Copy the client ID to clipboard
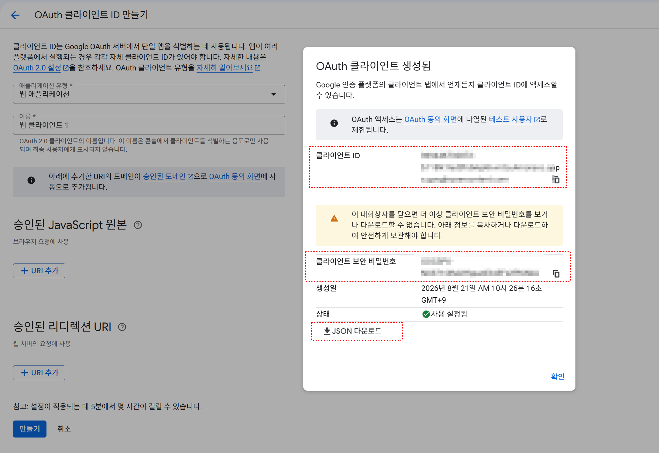This screenshot has width=659, height=453. pyautogui.click(x=556, y=179)
